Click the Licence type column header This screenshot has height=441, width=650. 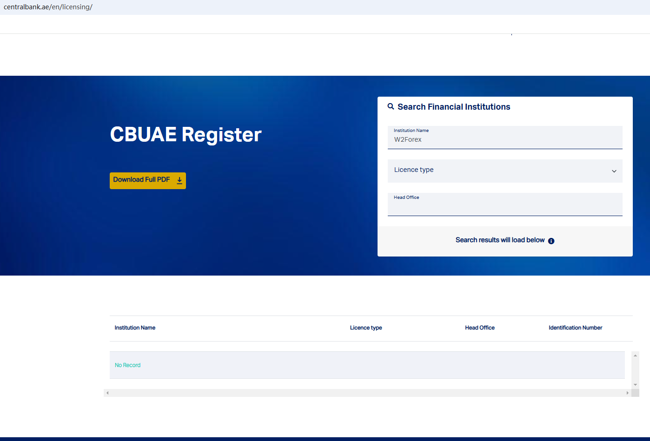(366, 328)
